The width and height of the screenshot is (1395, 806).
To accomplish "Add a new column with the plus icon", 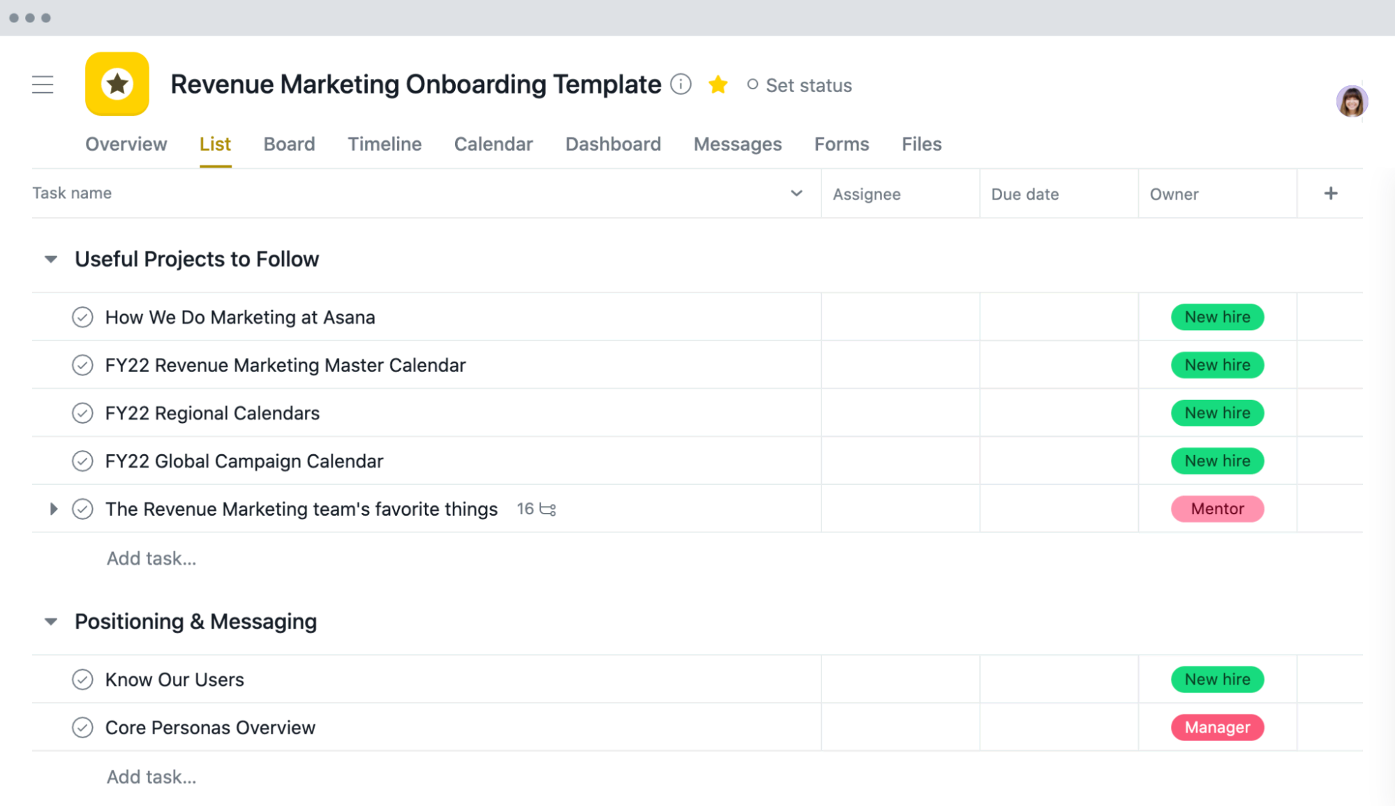I will coord(1331,193).
